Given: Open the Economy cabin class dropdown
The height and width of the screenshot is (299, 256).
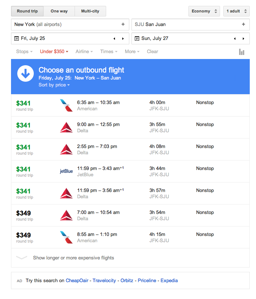Looking at the screenshot, I should (204, 11).
